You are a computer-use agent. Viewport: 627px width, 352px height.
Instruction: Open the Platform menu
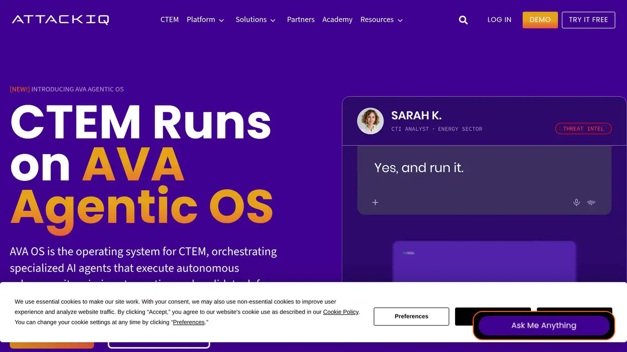click(201, 20)
